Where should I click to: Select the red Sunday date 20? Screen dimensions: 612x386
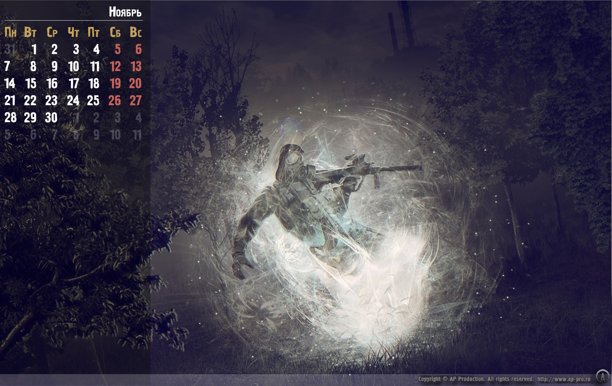point(135,83)
